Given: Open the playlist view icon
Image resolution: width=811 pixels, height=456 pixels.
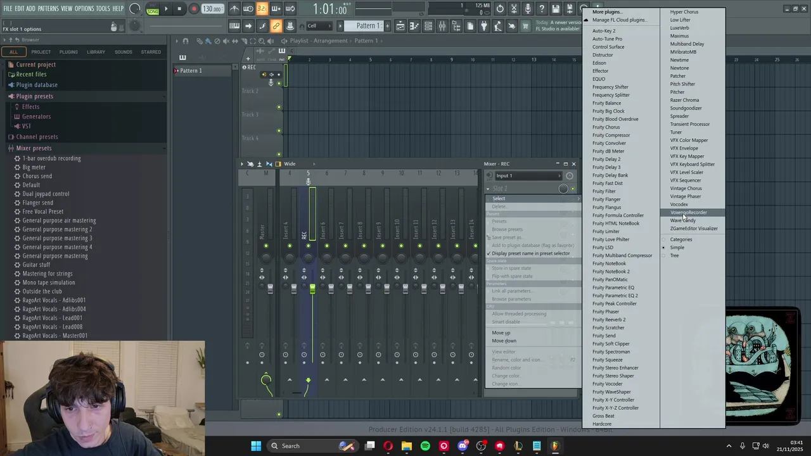Looking at the screenshot, I should point(400,26).
